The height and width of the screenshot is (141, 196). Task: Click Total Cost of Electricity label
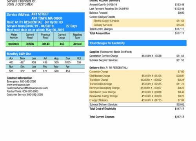click(x=103, y=108)
